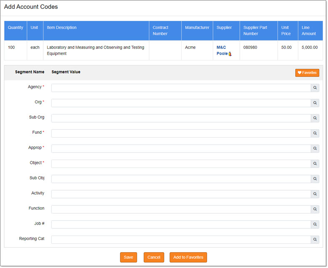Click the Segment Value heading

(66, 72)
